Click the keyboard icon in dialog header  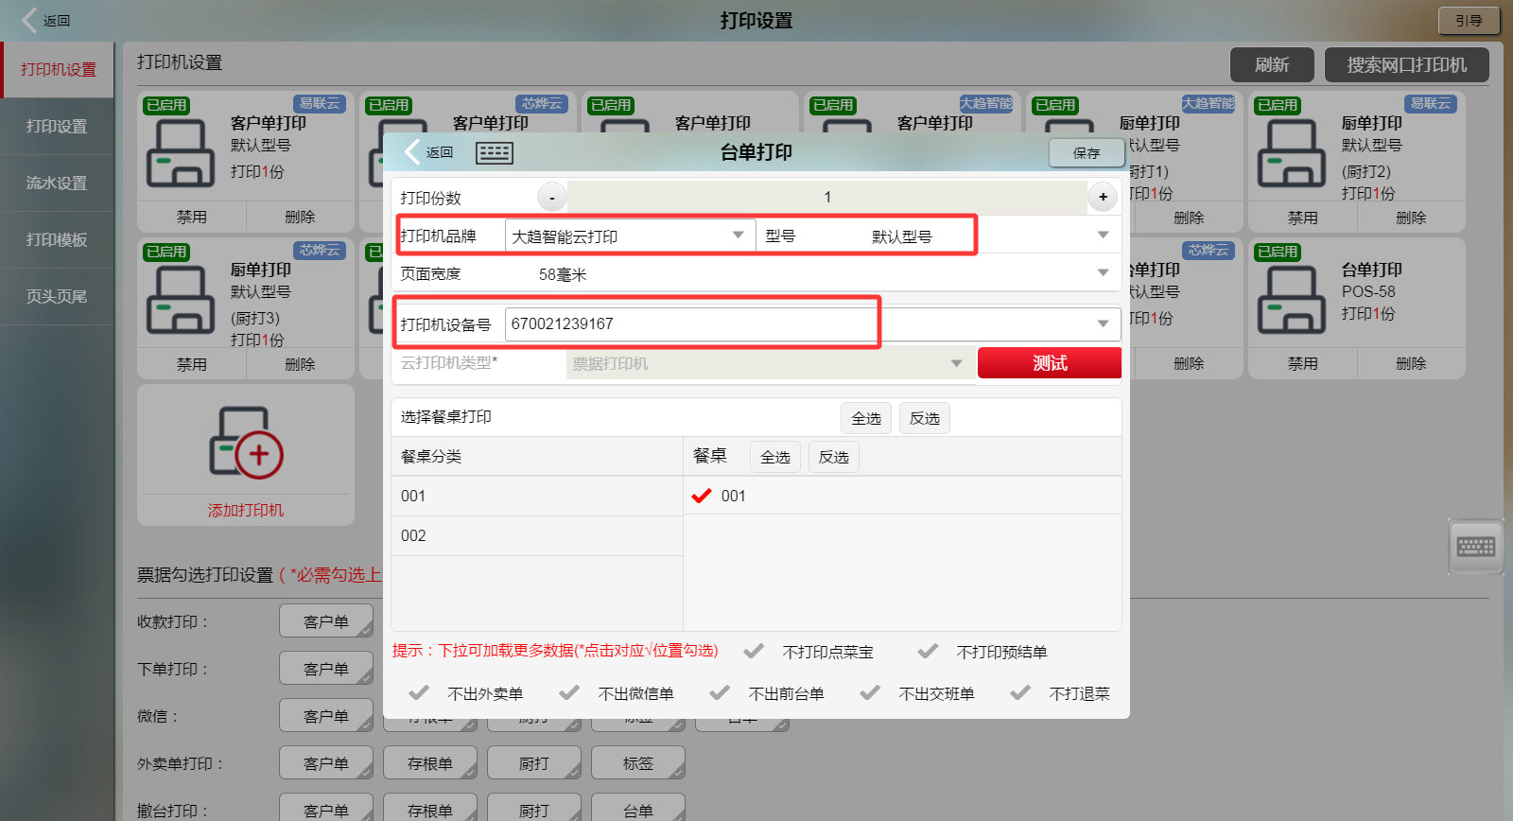494,153
